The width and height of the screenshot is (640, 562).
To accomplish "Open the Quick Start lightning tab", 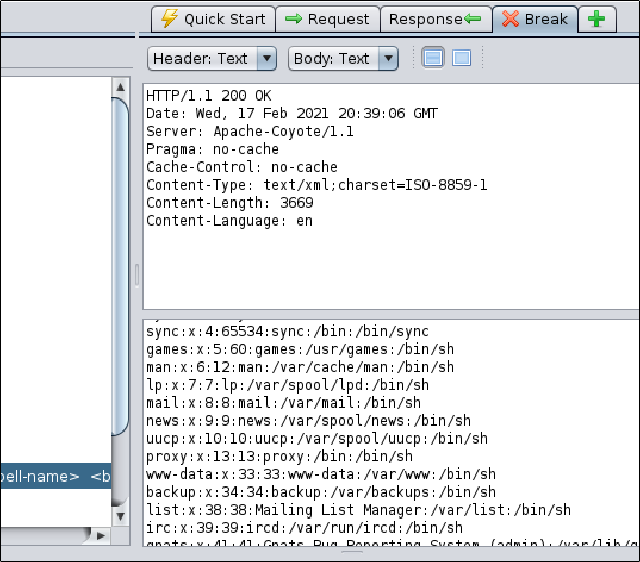I will pos(213,19).
